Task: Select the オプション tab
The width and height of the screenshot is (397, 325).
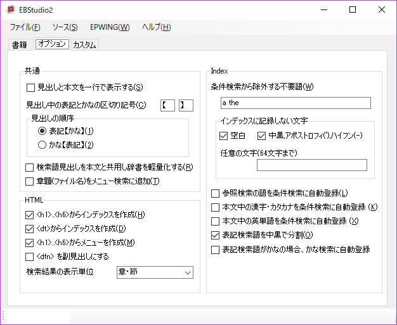Action: (52, 44)
